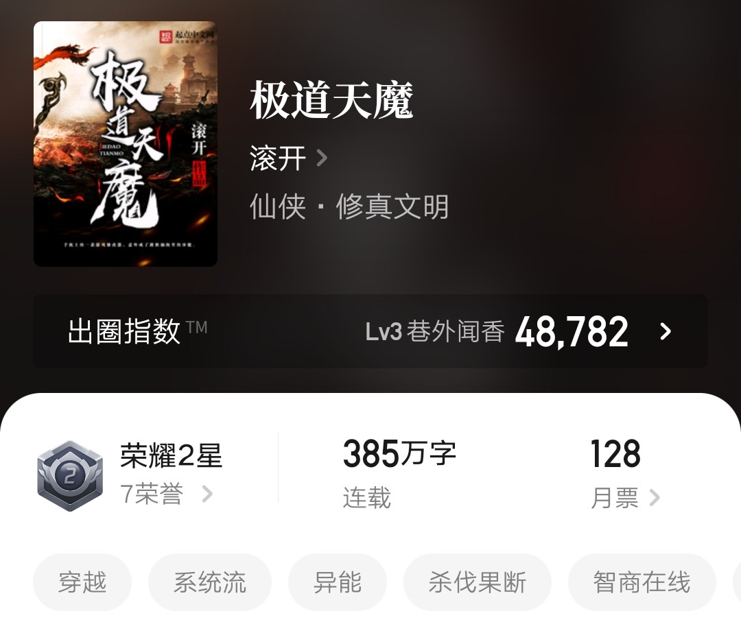Select the 系统流 tag chip
Viewport: 741px width, 633px height.
coord(210,582)
